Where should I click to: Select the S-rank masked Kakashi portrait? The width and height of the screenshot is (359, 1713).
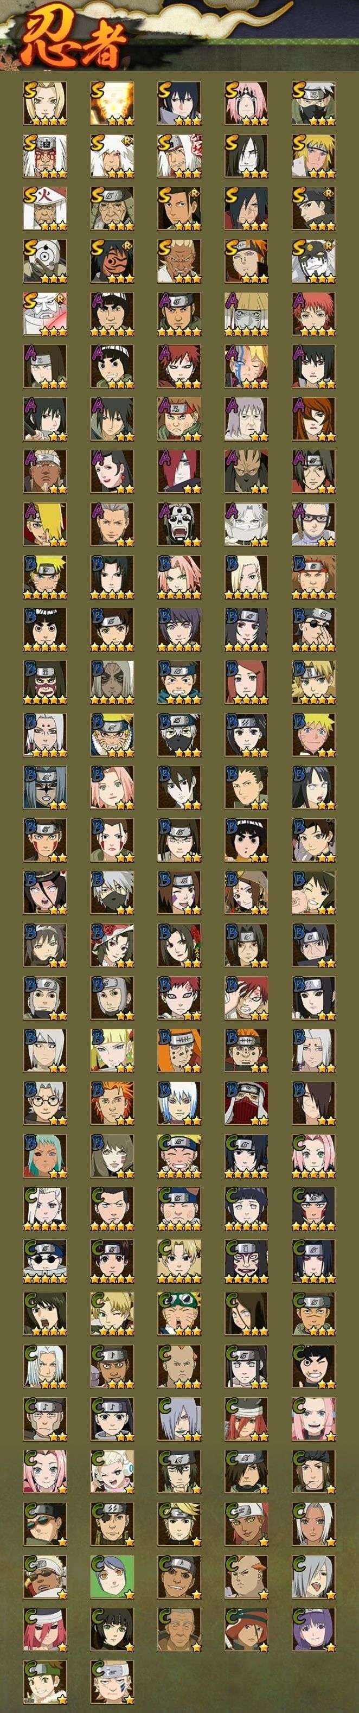click(314, 104)
